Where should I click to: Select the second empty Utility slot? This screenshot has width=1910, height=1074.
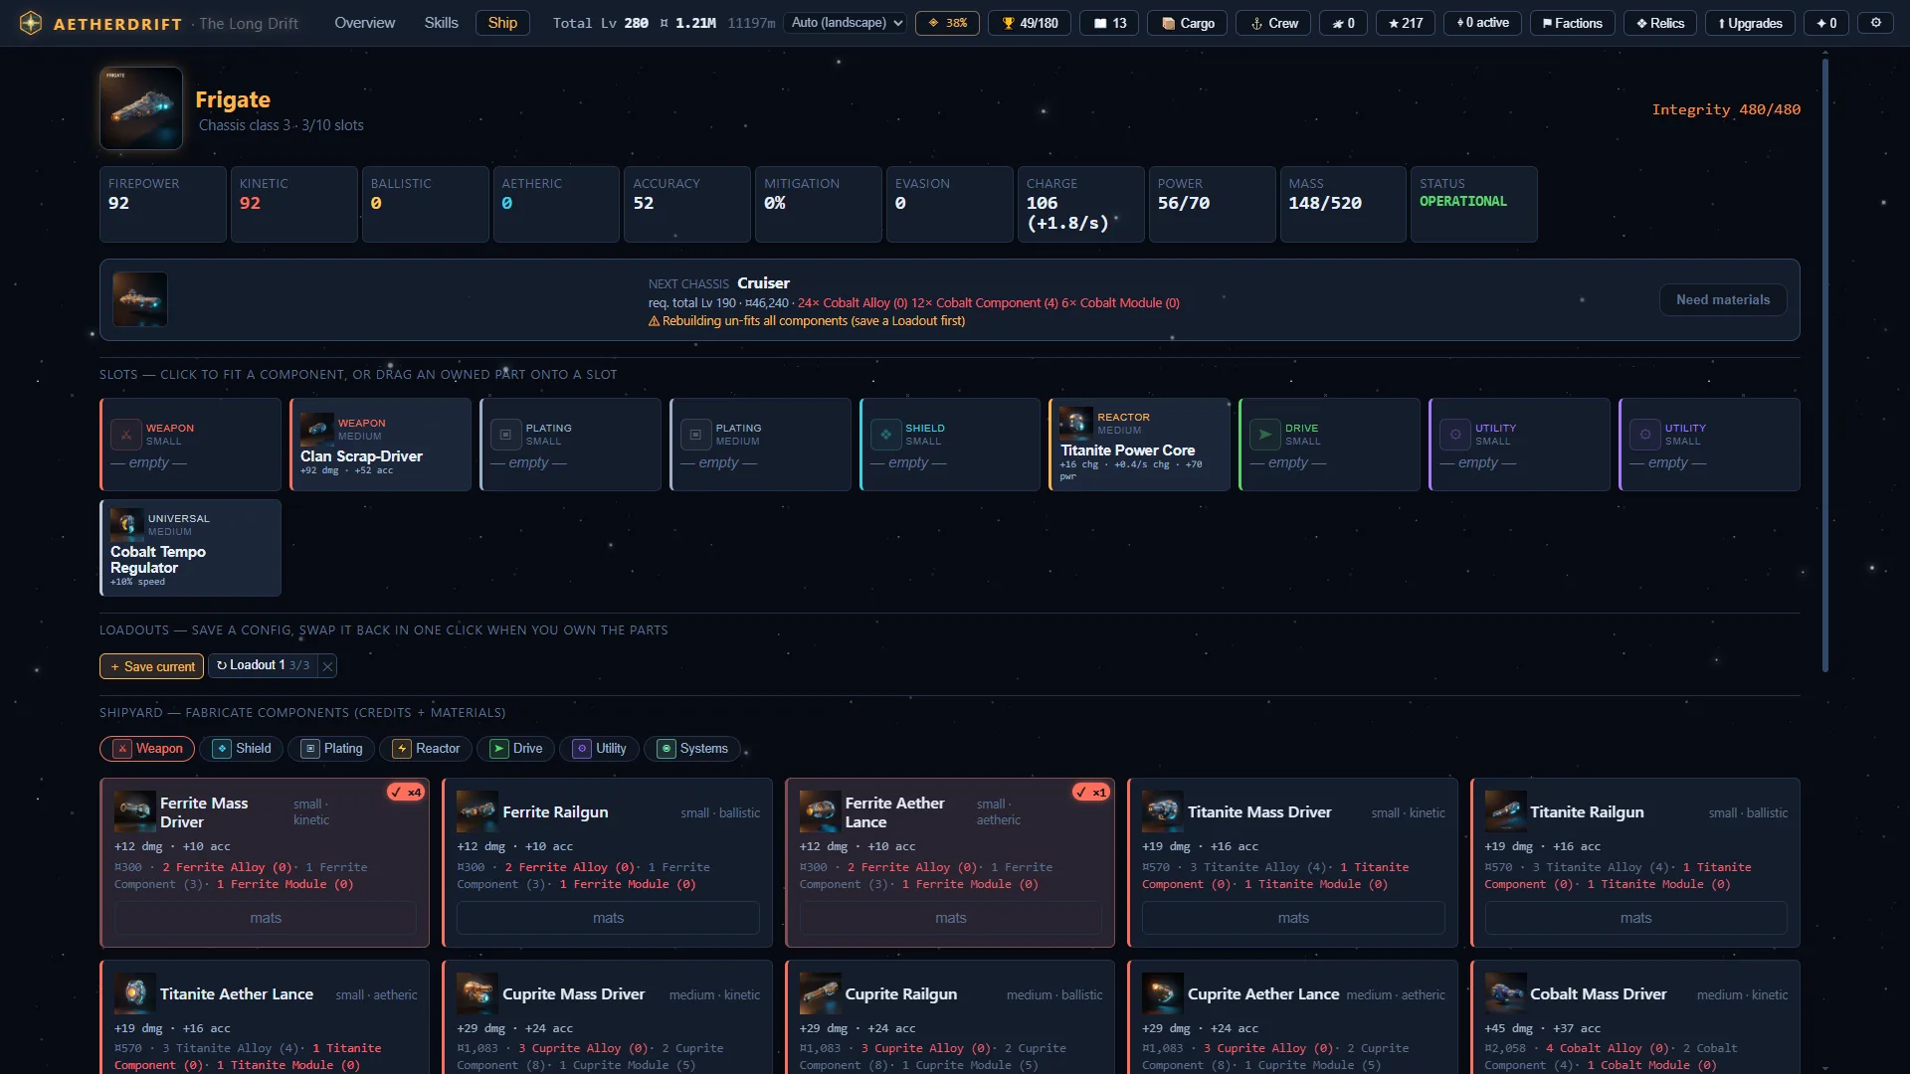point(1710,445)
